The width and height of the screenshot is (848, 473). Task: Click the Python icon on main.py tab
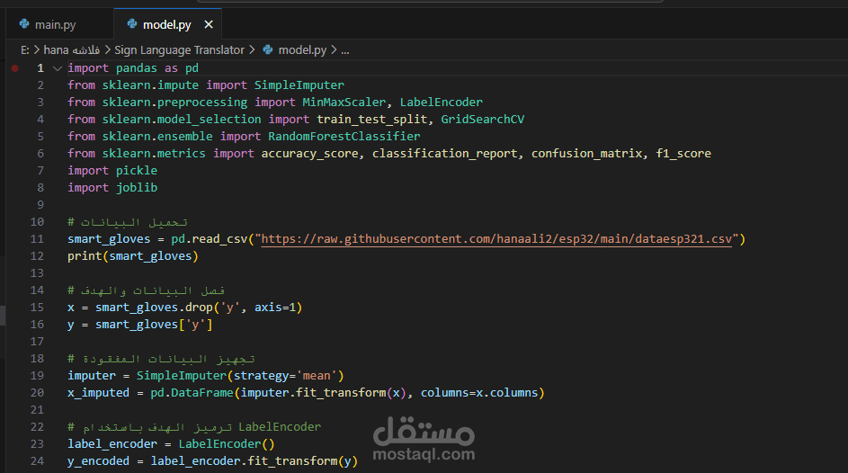24,23
